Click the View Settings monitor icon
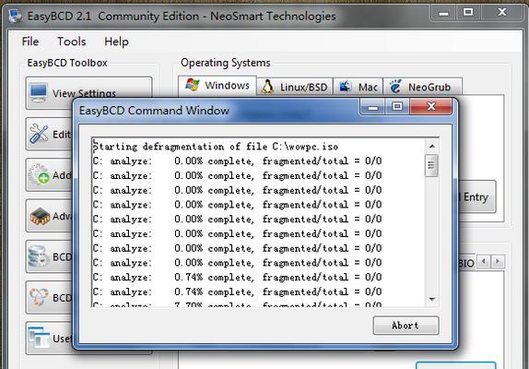529x369 pixels. (38, 92)
